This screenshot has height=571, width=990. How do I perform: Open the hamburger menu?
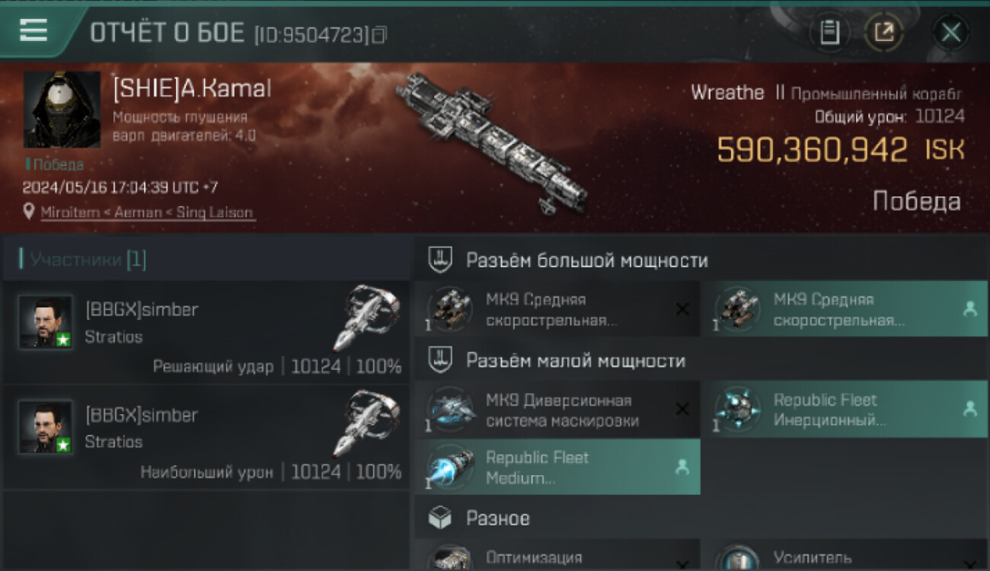click(33, 30)
